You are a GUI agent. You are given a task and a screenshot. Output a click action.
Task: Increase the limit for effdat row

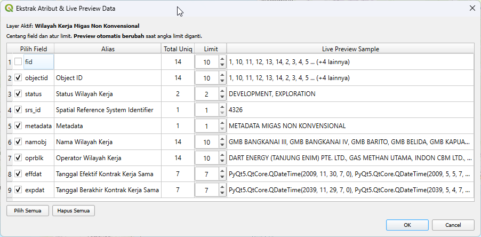click(x=222, y=171)
